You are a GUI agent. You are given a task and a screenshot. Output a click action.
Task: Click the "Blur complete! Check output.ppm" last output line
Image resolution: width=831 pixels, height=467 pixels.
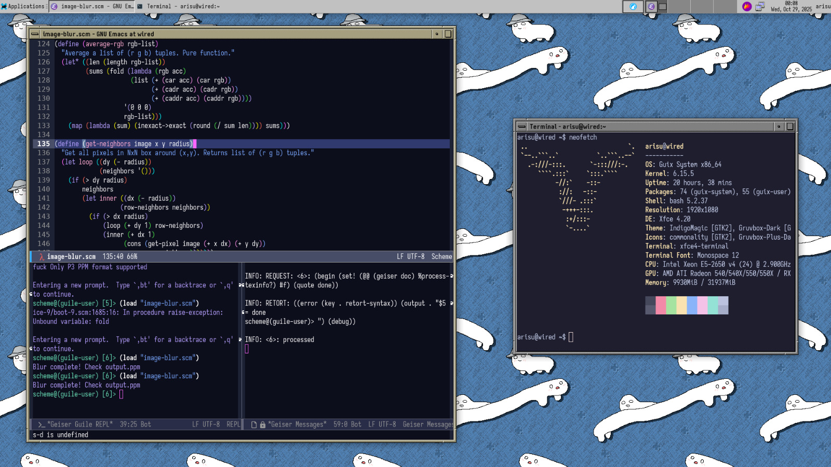pos(86,386)
